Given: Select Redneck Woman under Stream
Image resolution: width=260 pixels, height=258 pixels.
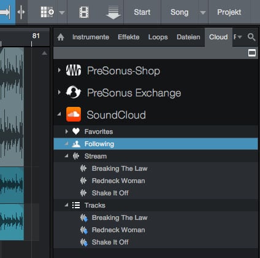Looking at the screenshot, I should [118, 181].
